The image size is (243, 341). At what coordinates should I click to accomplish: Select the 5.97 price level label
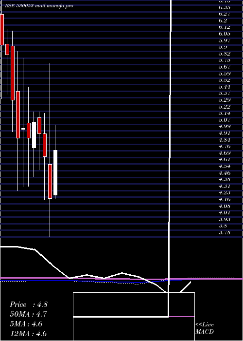(225, 40)
